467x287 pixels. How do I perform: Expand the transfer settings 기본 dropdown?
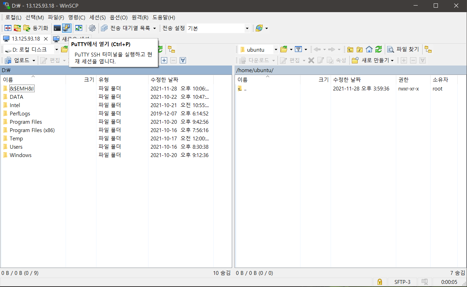[247, 28]
